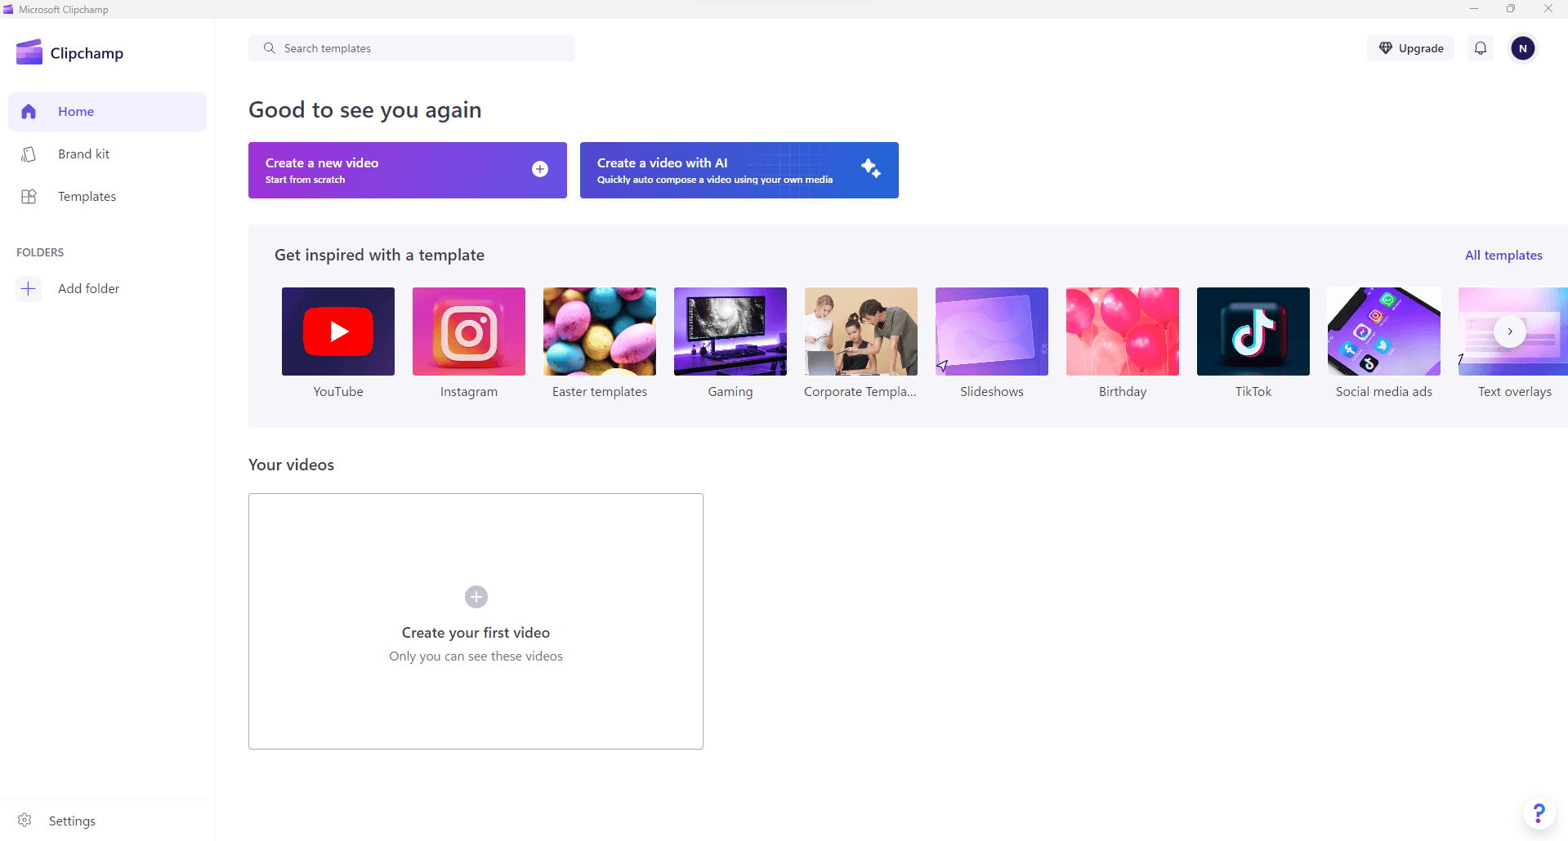Image resolution: width=1568 pixels, height=841 pixels.
Task: Click the Upgrade button
Action: click(x=1410, y=48)
